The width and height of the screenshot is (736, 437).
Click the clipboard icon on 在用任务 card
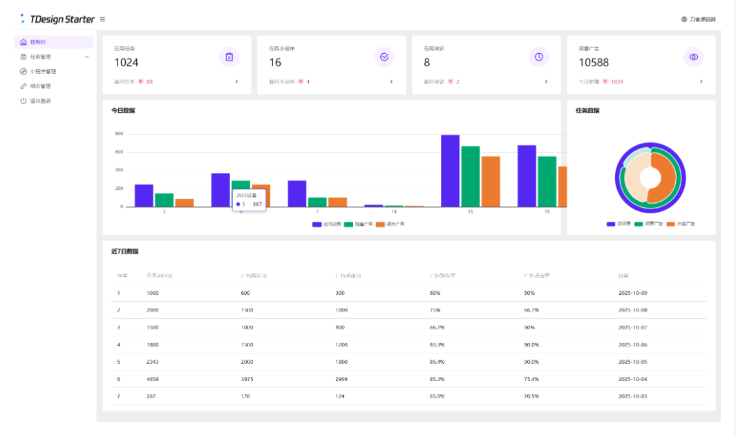[229, 57]
